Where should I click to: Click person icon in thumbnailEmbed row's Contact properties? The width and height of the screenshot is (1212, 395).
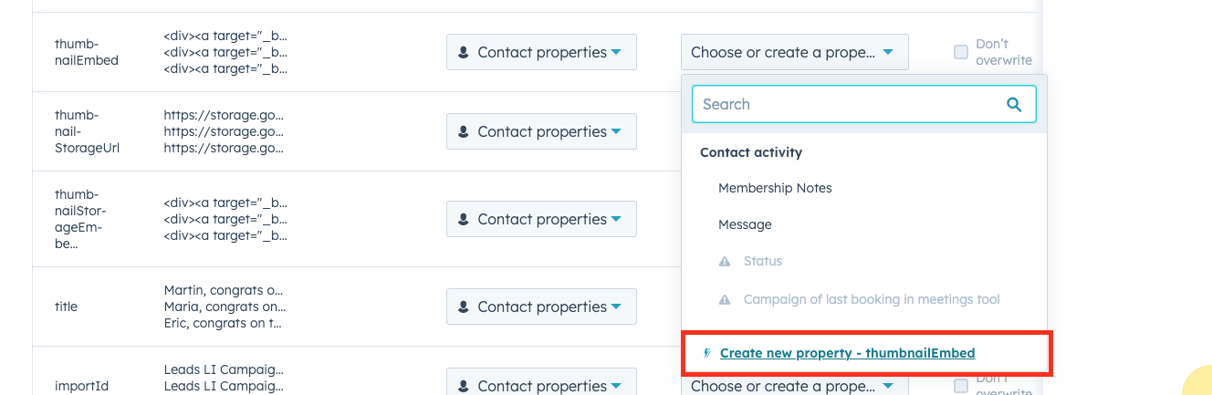click(x=464, y=53)
